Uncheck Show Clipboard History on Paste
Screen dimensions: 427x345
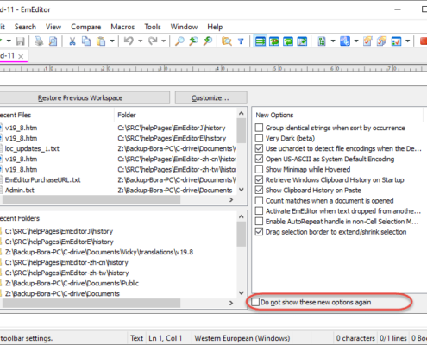point(259,190)
